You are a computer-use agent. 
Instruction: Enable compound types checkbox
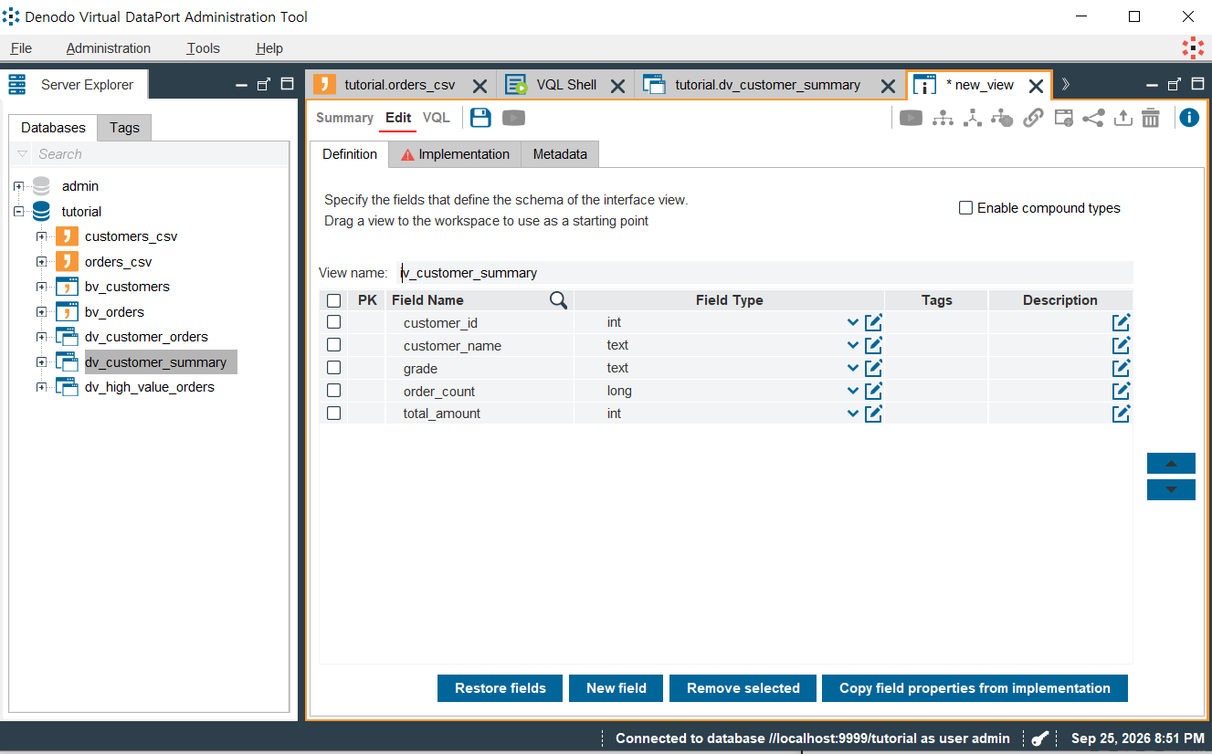965,208
